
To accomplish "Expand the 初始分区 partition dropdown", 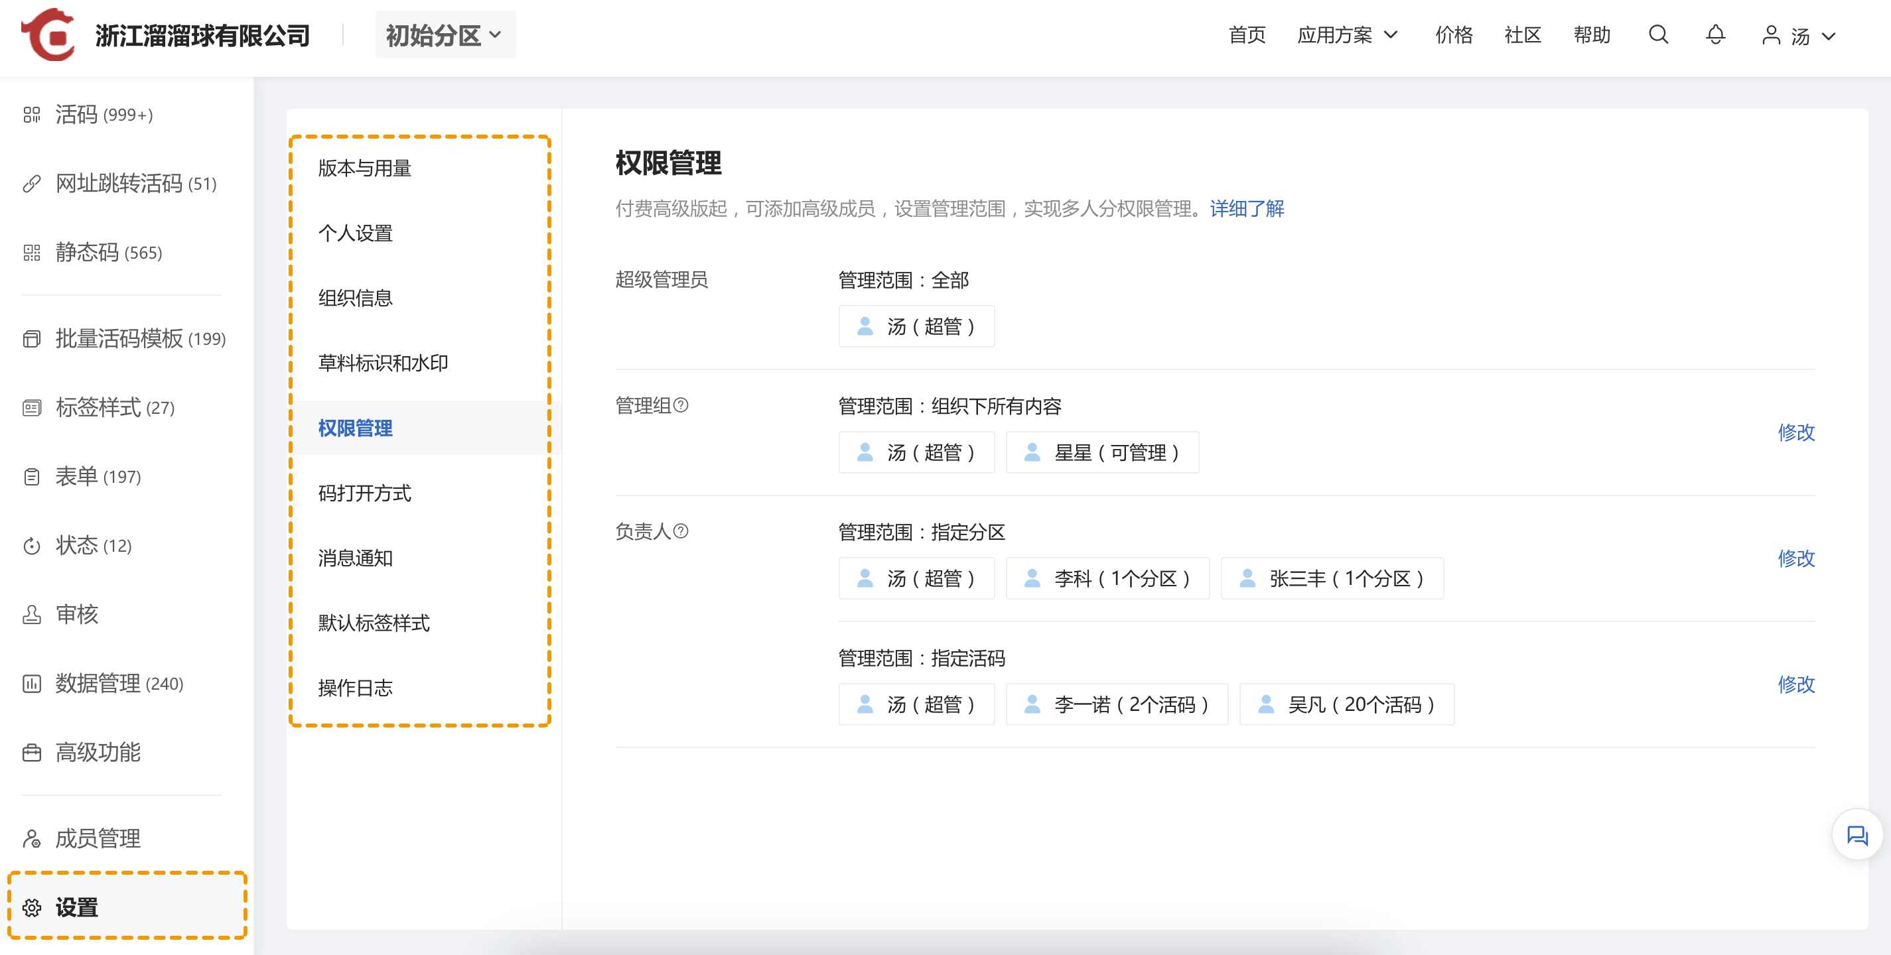I will click(x=445, y=34).
